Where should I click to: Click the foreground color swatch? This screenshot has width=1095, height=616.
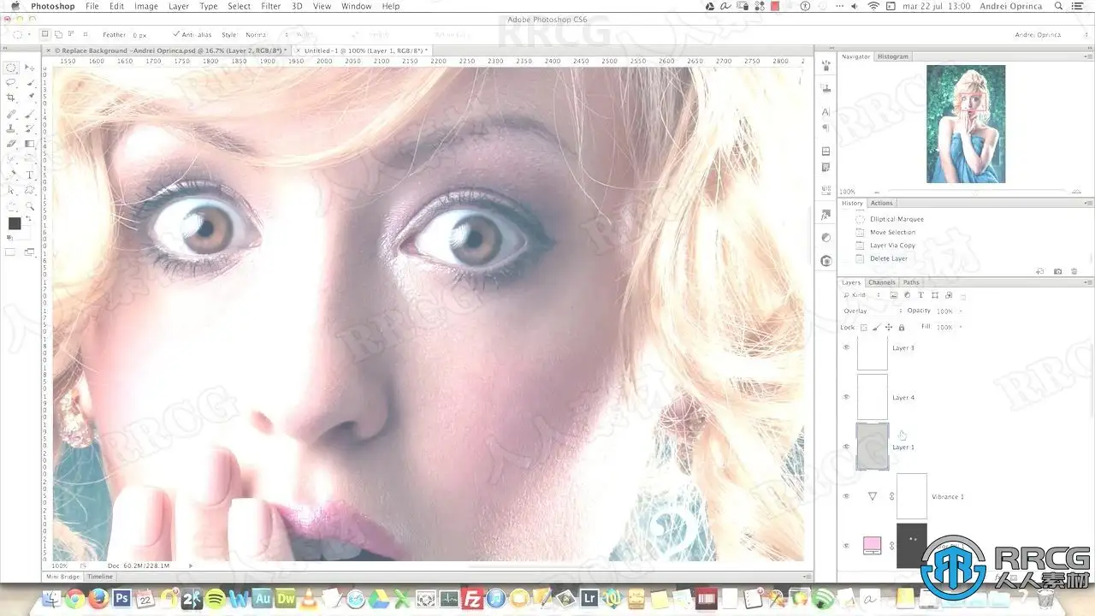click(15, 223)
